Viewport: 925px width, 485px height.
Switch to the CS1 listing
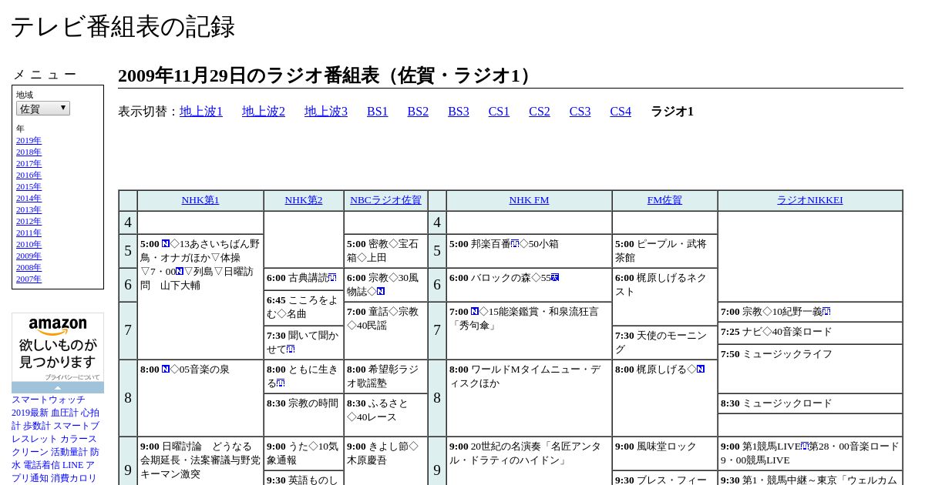coord(499,112)
